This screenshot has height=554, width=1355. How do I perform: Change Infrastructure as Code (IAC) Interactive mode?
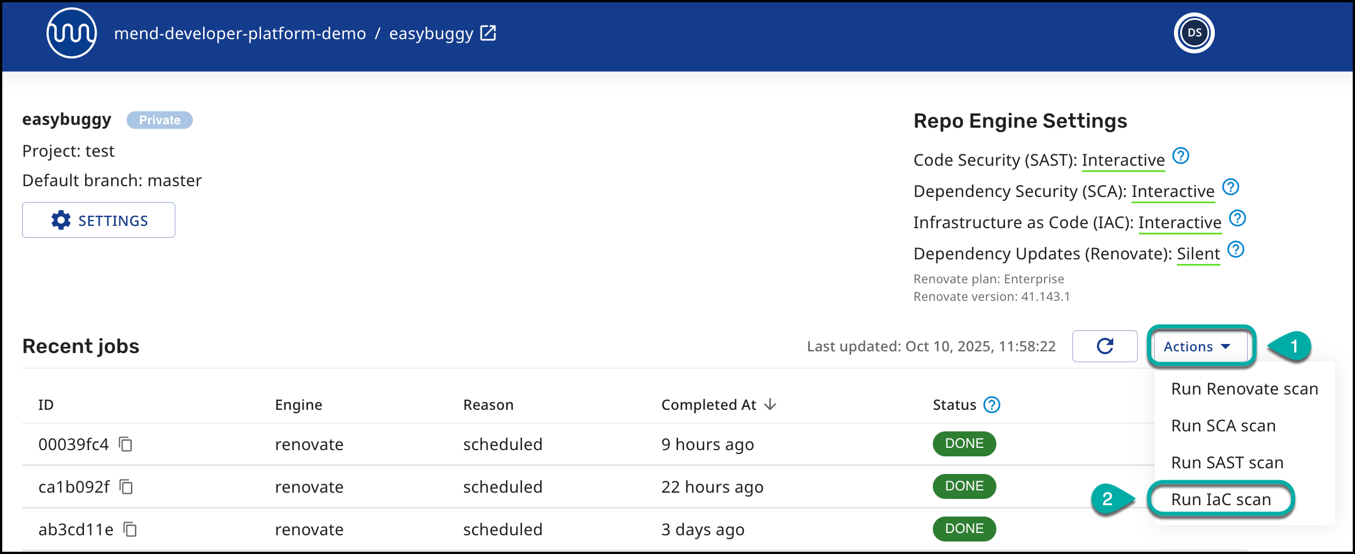coord(1180,223)
